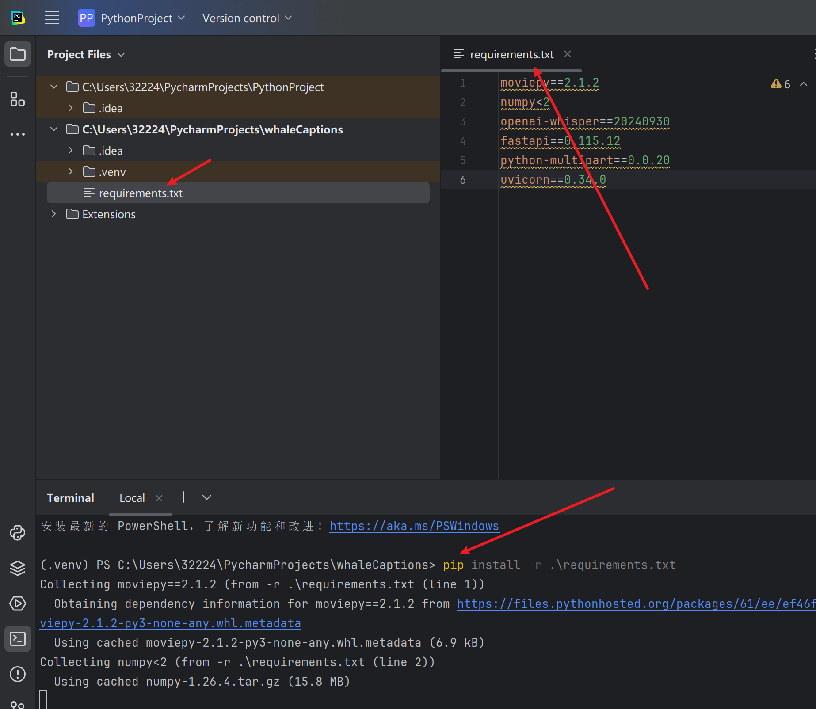Collapse the whaleCaptions project root

click(x=54, y=129)
